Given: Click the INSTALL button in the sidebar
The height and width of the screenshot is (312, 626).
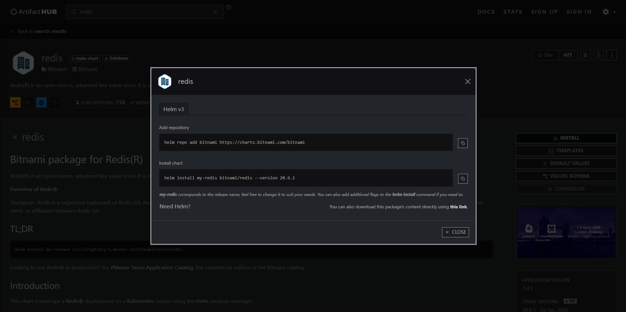Looking at the screenshot, I should coord(566,138).
